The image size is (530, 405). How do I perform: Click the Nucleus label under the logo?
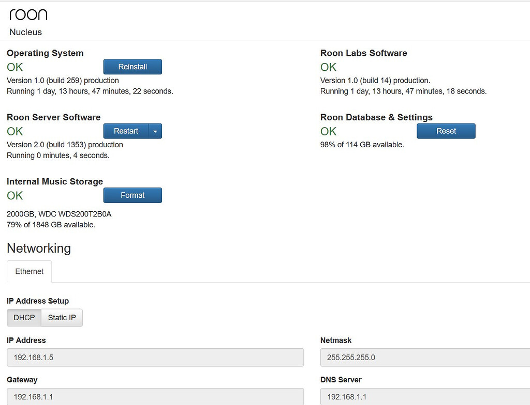coord(25,32)
